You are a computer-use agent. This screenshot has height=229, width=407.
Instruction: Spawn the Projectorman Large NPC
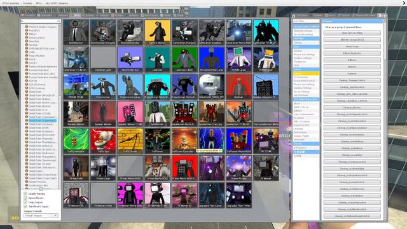pos(130,87)
